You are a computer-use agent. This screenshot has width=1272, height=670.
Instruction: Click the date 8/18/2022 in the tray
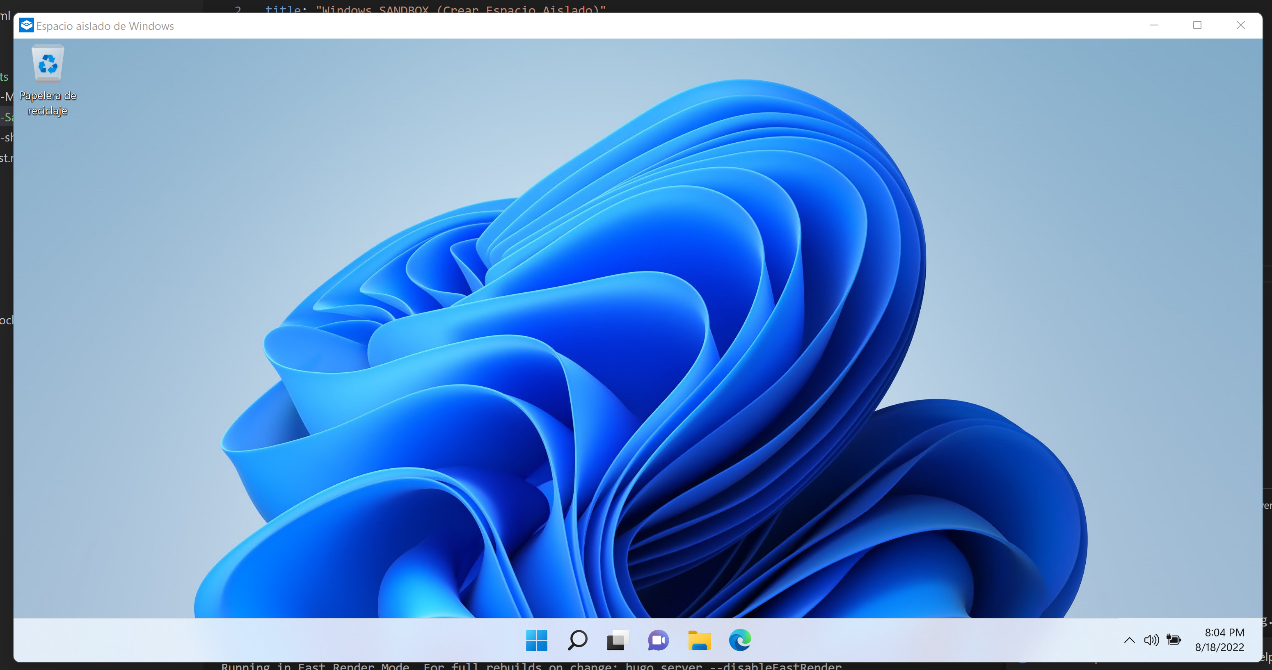coord(1219,647)
